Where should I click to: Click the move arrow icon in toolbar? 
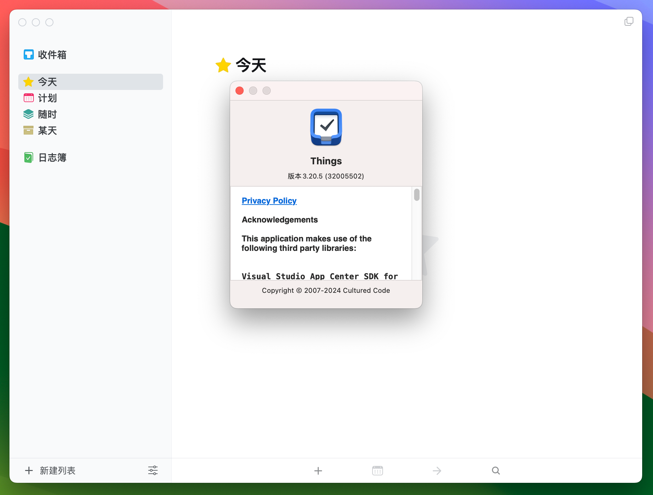click(437, 471)
